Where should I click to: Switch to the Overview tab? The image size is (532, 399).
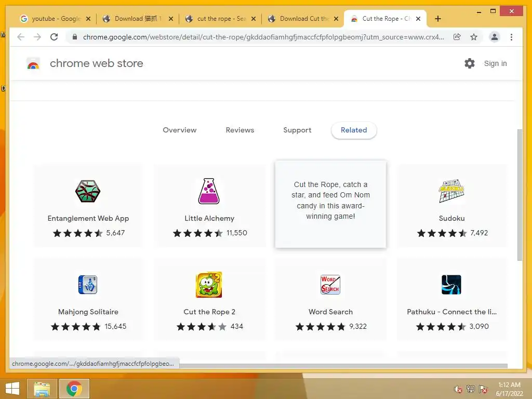(179, 130)
